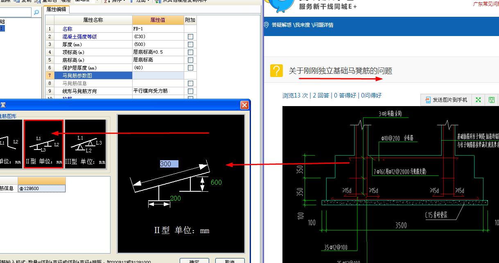
Task: Click the search magnifier icon in left panel
Action: click(x=36, y=13)
